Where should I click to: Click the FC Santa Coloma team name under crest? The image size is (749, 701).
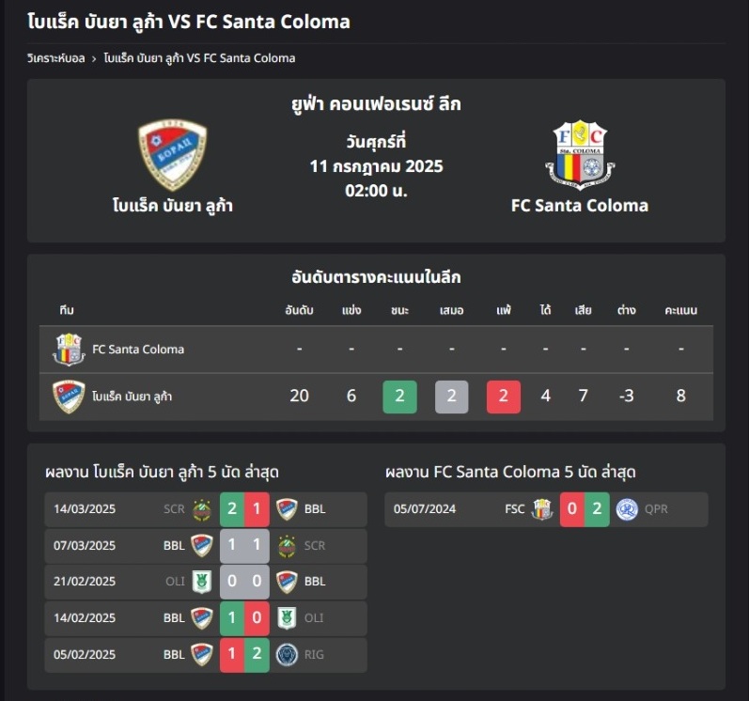coord(580,206)
